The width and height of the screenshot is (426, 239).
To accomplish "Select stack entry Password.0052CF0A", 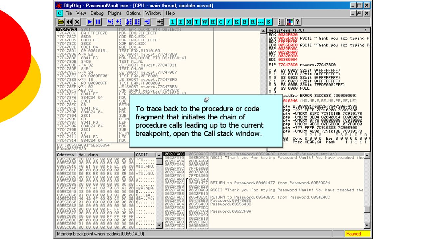I will point(264,211).
